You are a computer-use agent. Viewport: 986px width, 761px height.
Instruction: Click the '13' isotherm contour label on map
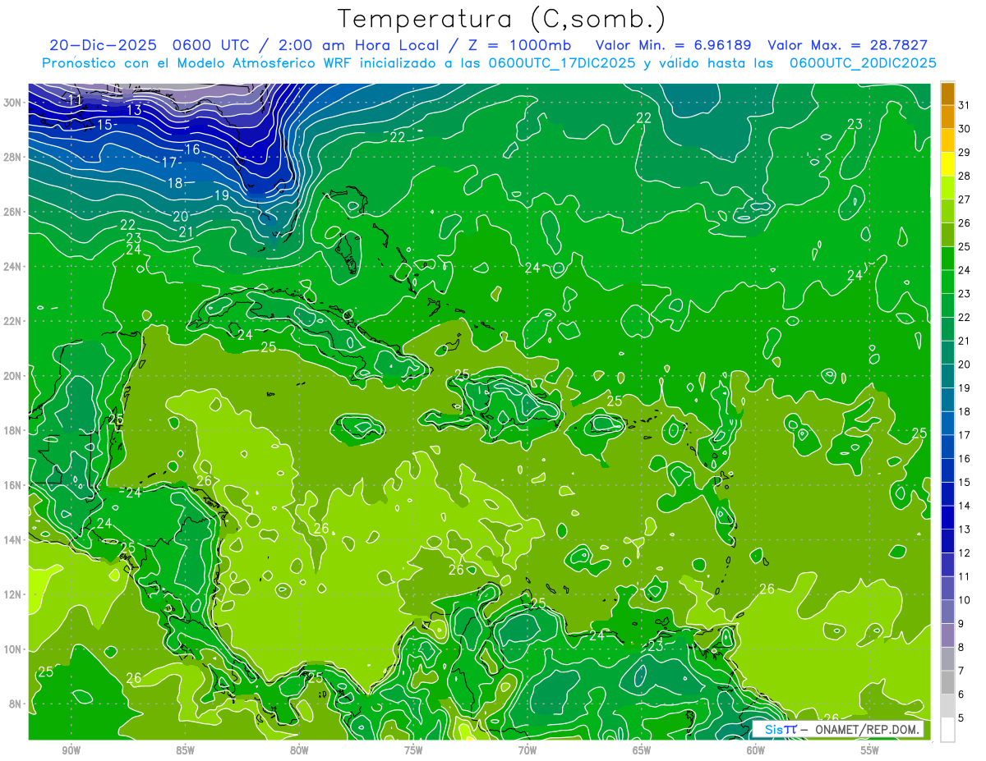[135, 110]
